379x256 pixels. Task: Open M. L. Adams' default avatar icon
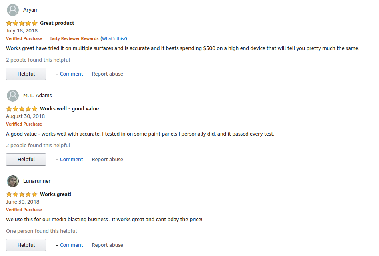[13, 95]
